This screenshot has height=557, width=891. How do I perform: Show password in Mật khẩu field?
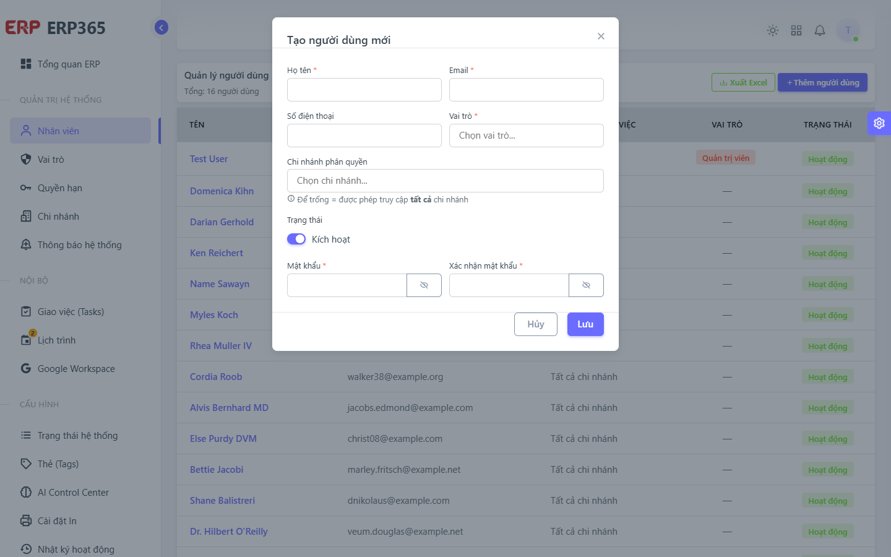click(424, 285)
